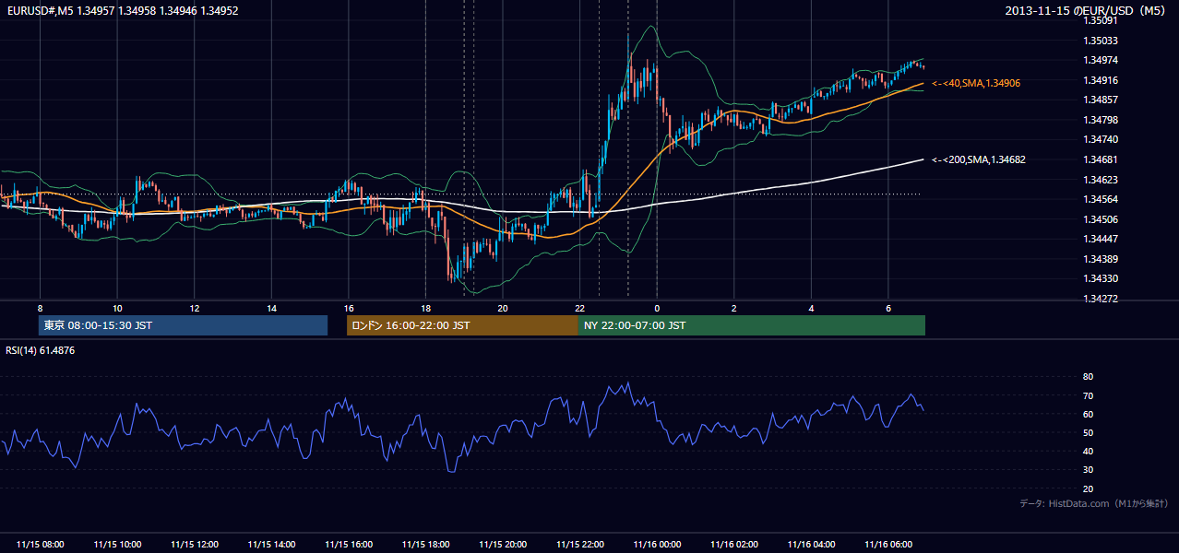The width and height of the screenshot is (1179, 553).
Task: Click price axis value 1.34389
Action: coord(1100,259)
